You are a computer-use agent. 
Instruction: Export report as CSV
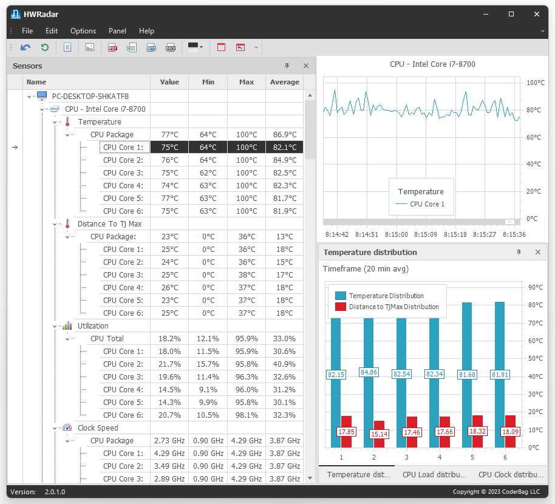tap(132, 47)
